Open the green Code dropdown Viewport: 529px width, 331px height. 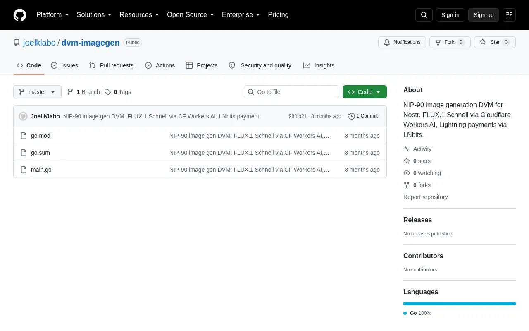tap(365, 92)
